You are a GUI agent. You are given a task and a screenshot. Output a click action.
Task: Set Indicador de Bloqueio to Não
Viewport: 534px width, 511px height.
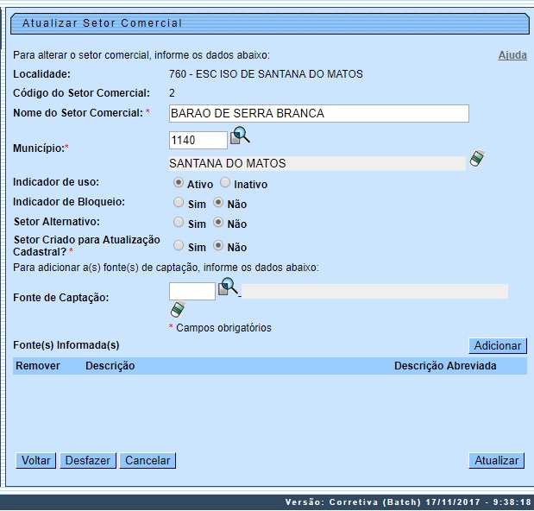click(218, 203)
